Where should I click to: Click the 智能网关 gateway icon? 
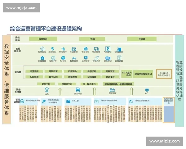pos(112,90)
